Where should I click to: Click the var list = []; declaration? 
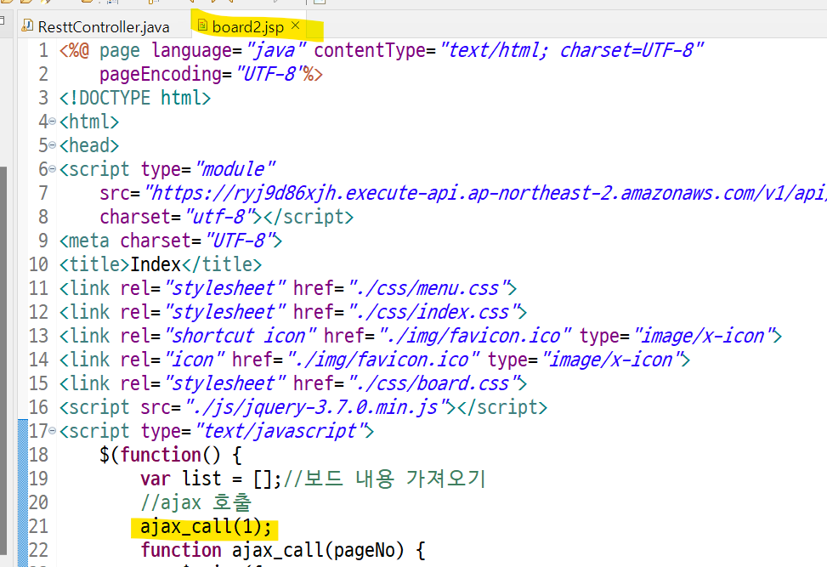211,479
